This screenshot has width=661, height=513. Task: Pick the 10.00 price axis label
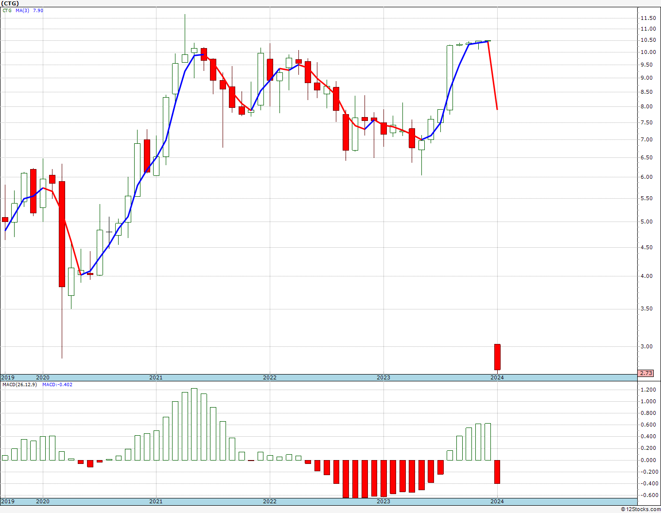point(648,52)
